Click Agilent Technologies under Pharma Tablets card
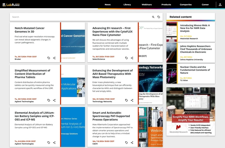This screenshot has height=148, width=225. 24,102
